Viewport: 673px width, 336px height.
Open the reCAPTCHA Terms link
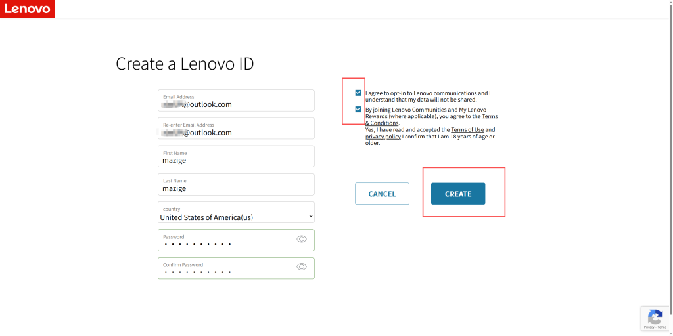662,327
